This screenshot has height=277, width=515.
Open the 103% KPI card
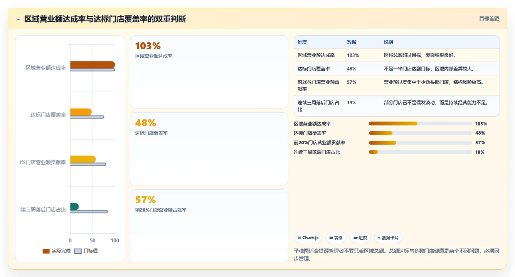tap(209, 72)
